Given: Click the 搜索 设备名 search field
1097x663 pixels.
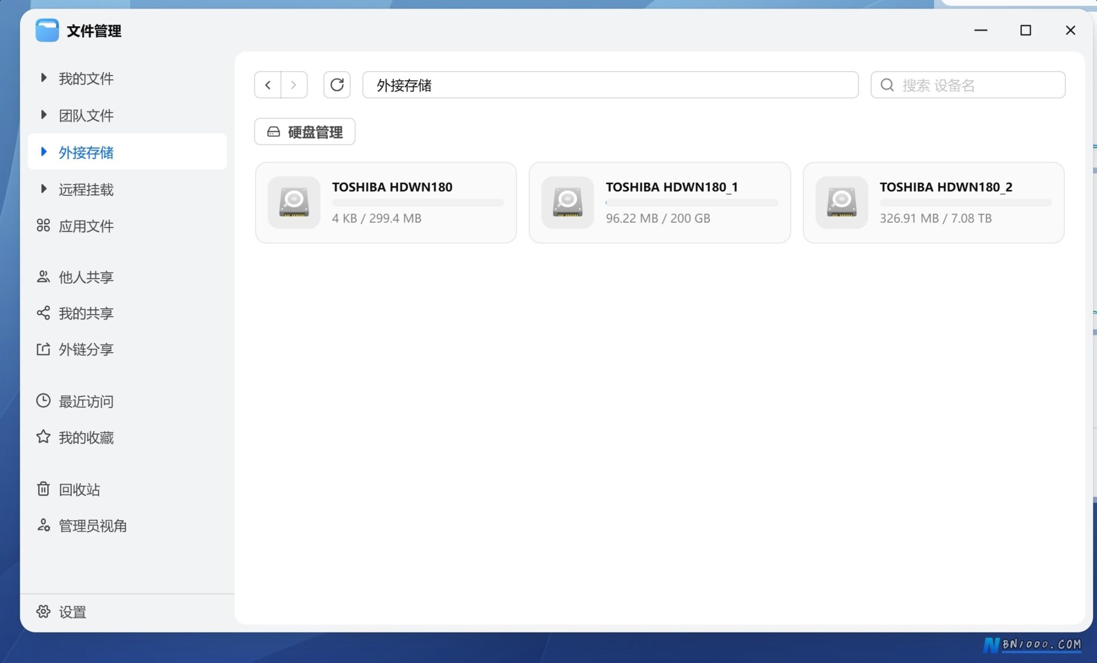Looking at the screenshot, I should [968, 85].
